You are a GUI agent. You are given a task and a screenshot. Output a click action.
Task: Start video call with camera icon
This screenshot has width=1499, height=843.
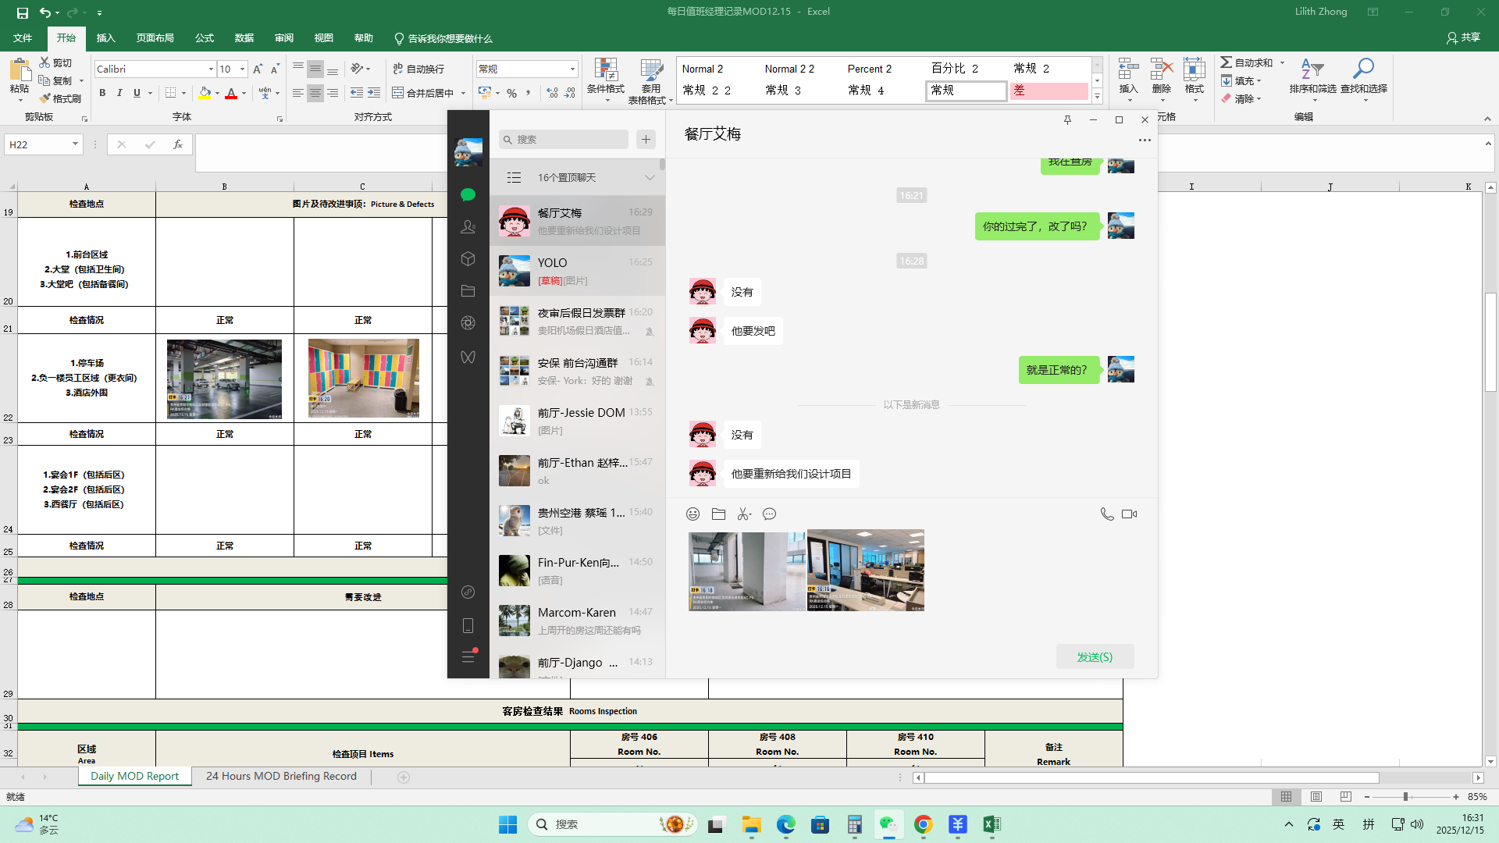coord(1129,514)
